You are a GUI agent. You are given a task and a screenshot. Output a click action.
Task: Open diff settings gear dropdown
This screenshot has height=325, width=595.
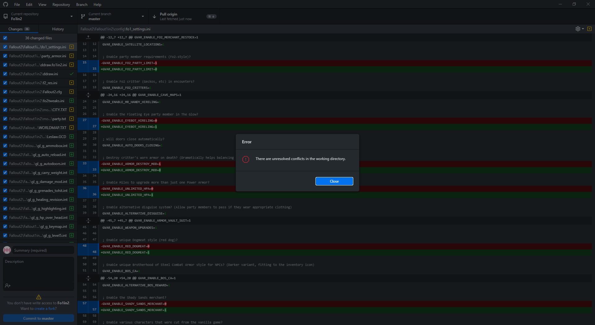pos(580,29)
